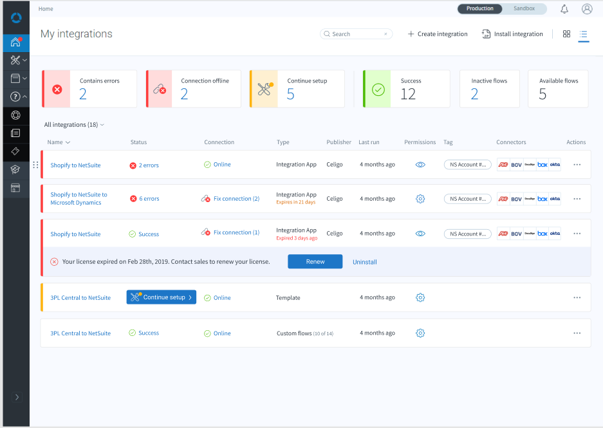Expand the All integrations (18) dropdown
Screen dimensions: 603x428
[74, 125]
